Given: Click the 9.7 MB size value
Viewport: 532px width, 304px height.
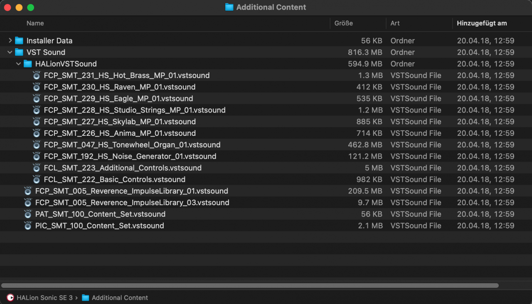Looking at the screenshot, I should point(370,203).
